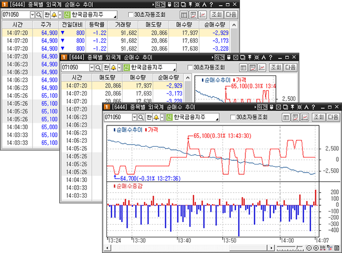Click table scroll-up arrow in middle window

click(x=188, y=78)
